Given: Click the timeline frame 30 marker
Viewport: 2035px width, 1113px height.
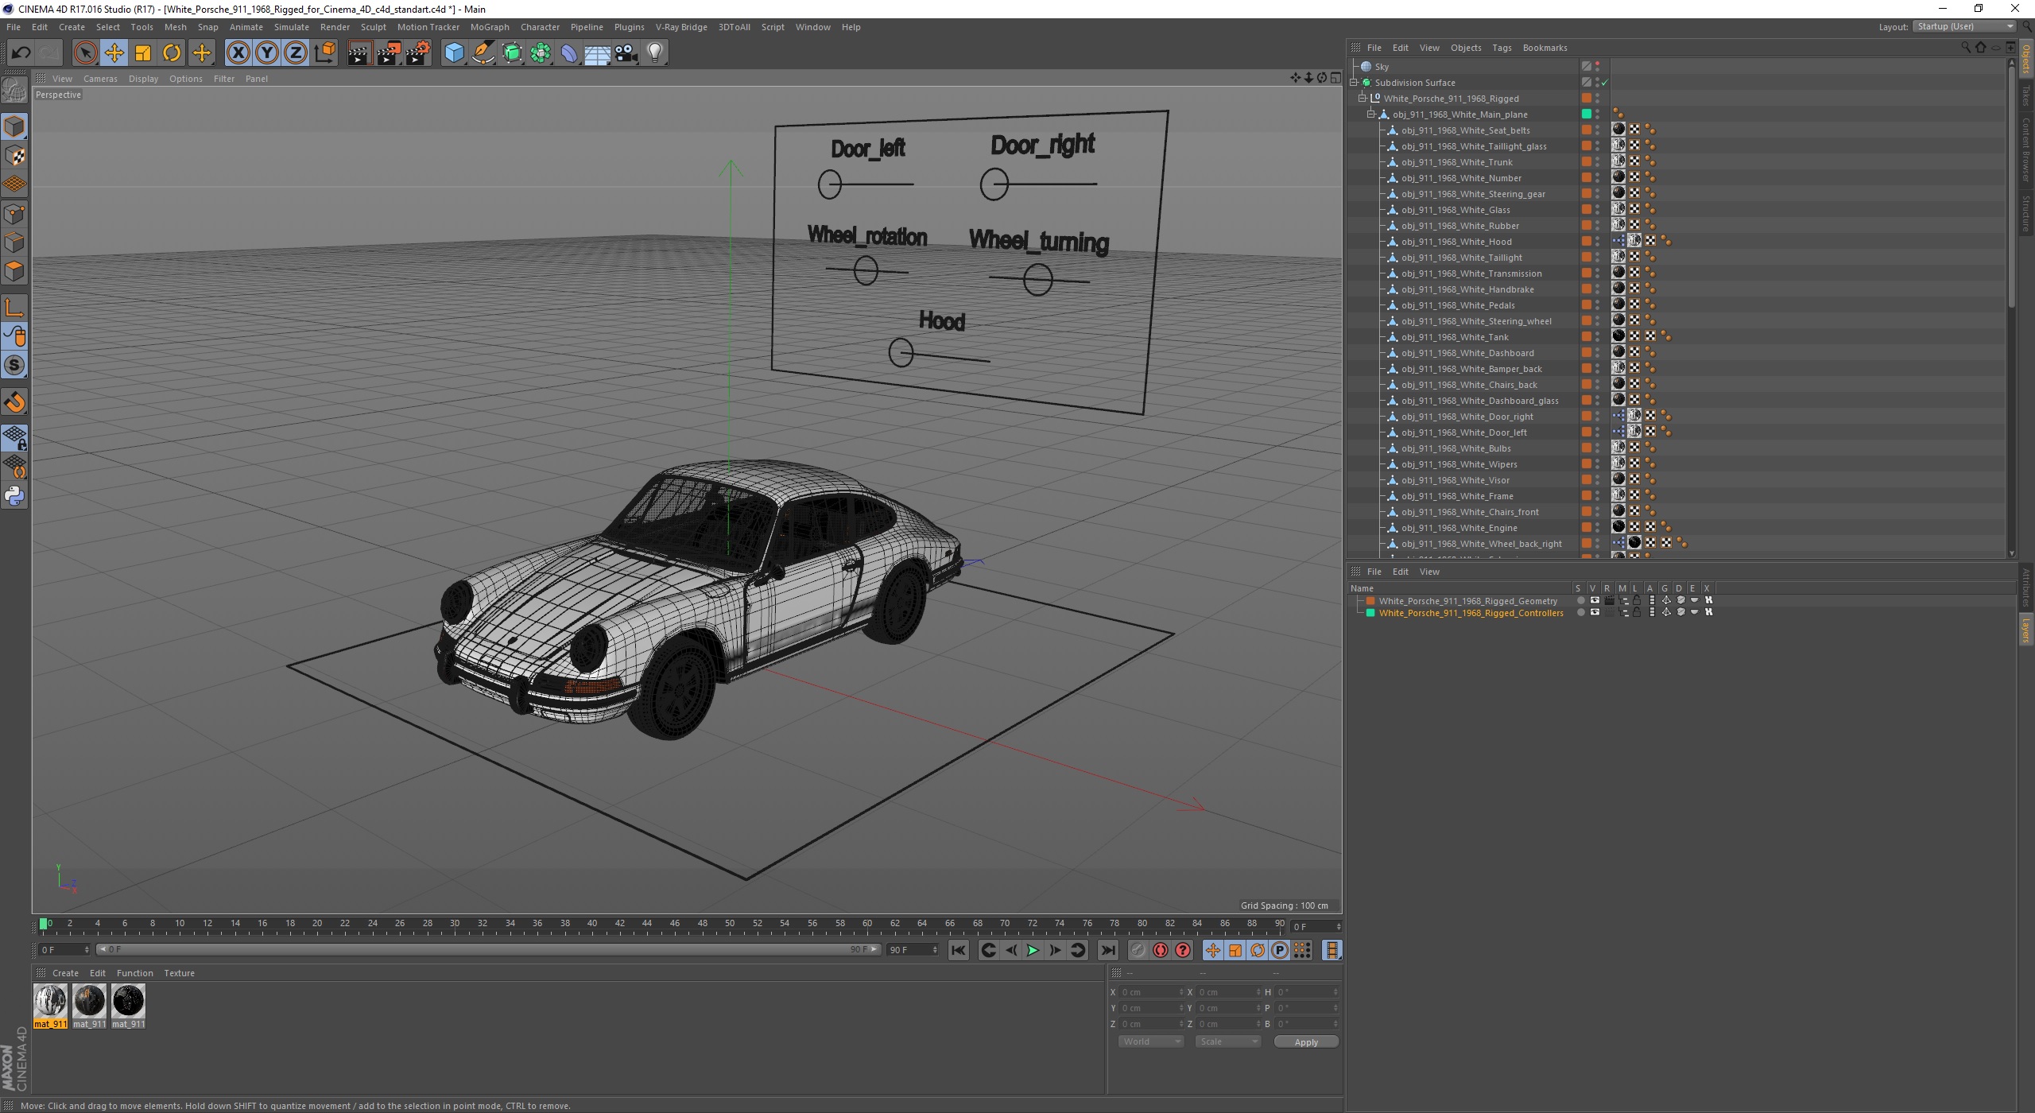Looking at the screenshot, I should coord(455,924).
